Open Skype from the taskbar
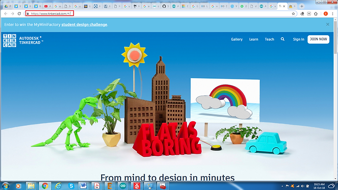Screen dimensions: 338x190 pyautogui.click(x=71, y=186)
